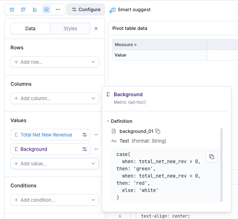The width and height of the screenshot is (238, 219).
Task: Click the chevron in Add row field
Action: [x=93, y=62]
